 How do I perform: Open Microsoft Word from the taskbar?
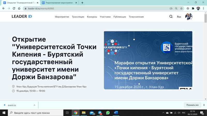[x=116, y=113]
